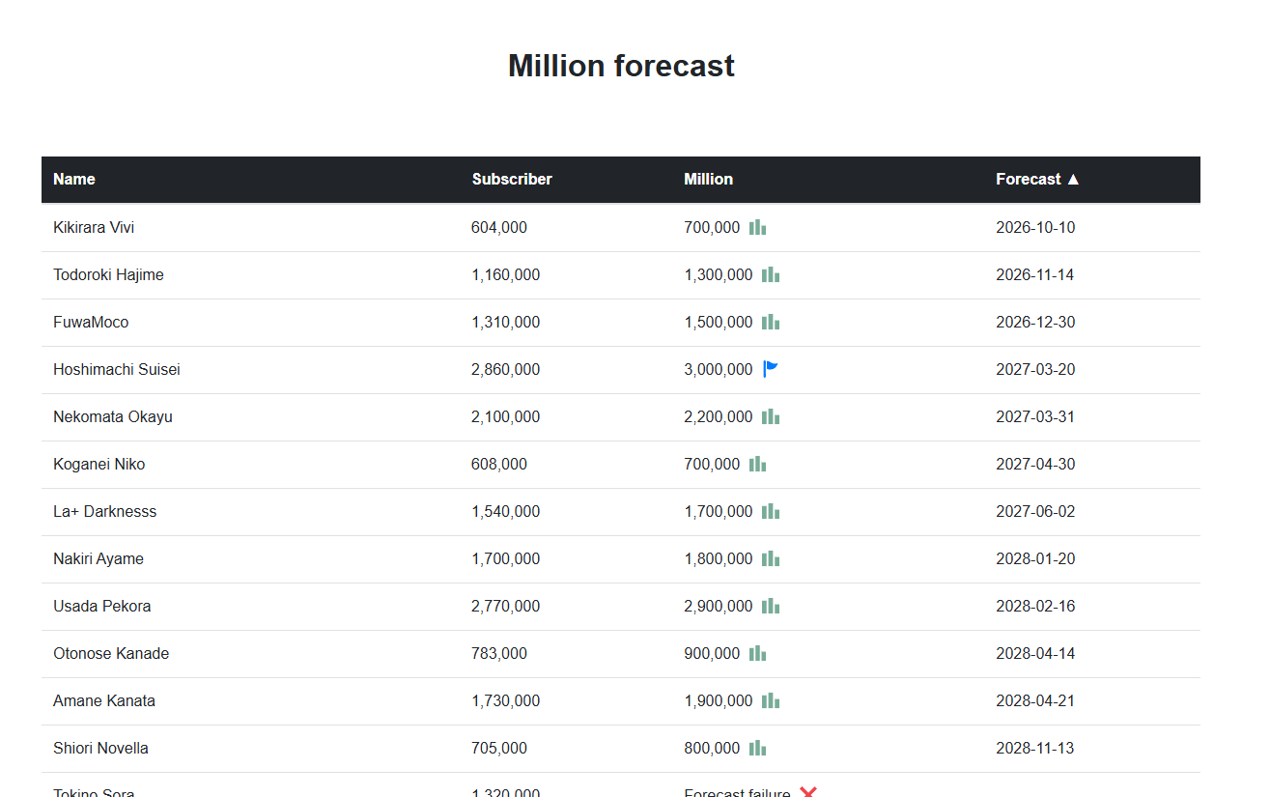Click the chart icon in Otonose Kanade's row
This screenshot has height=797, width=1270.
[758, 654]
